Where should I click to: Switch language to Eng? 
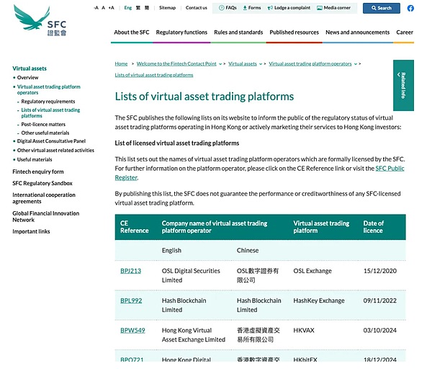pyautogui.click(x=128, y=8)
